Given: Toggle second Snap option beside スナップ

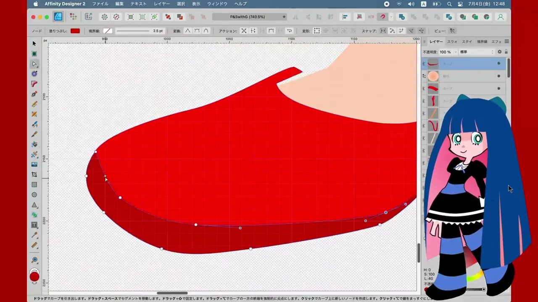Looking at the screenshot, I should tap(392, 31).
